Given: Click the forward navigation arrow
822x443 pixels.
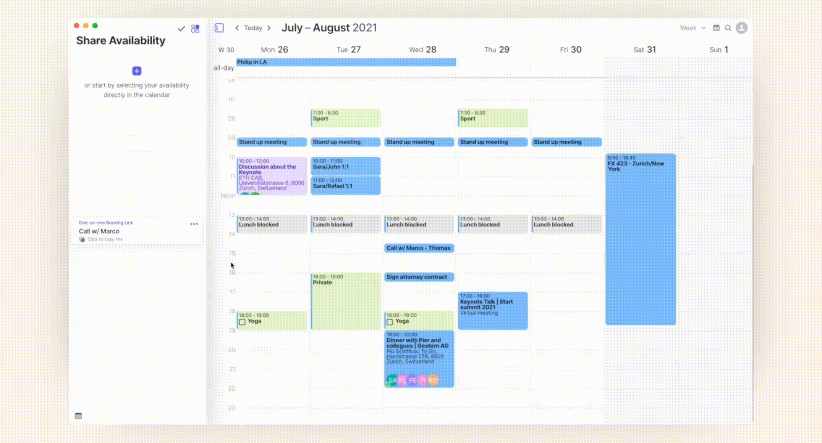Looking at the screenshot, I should click(269, 28).
